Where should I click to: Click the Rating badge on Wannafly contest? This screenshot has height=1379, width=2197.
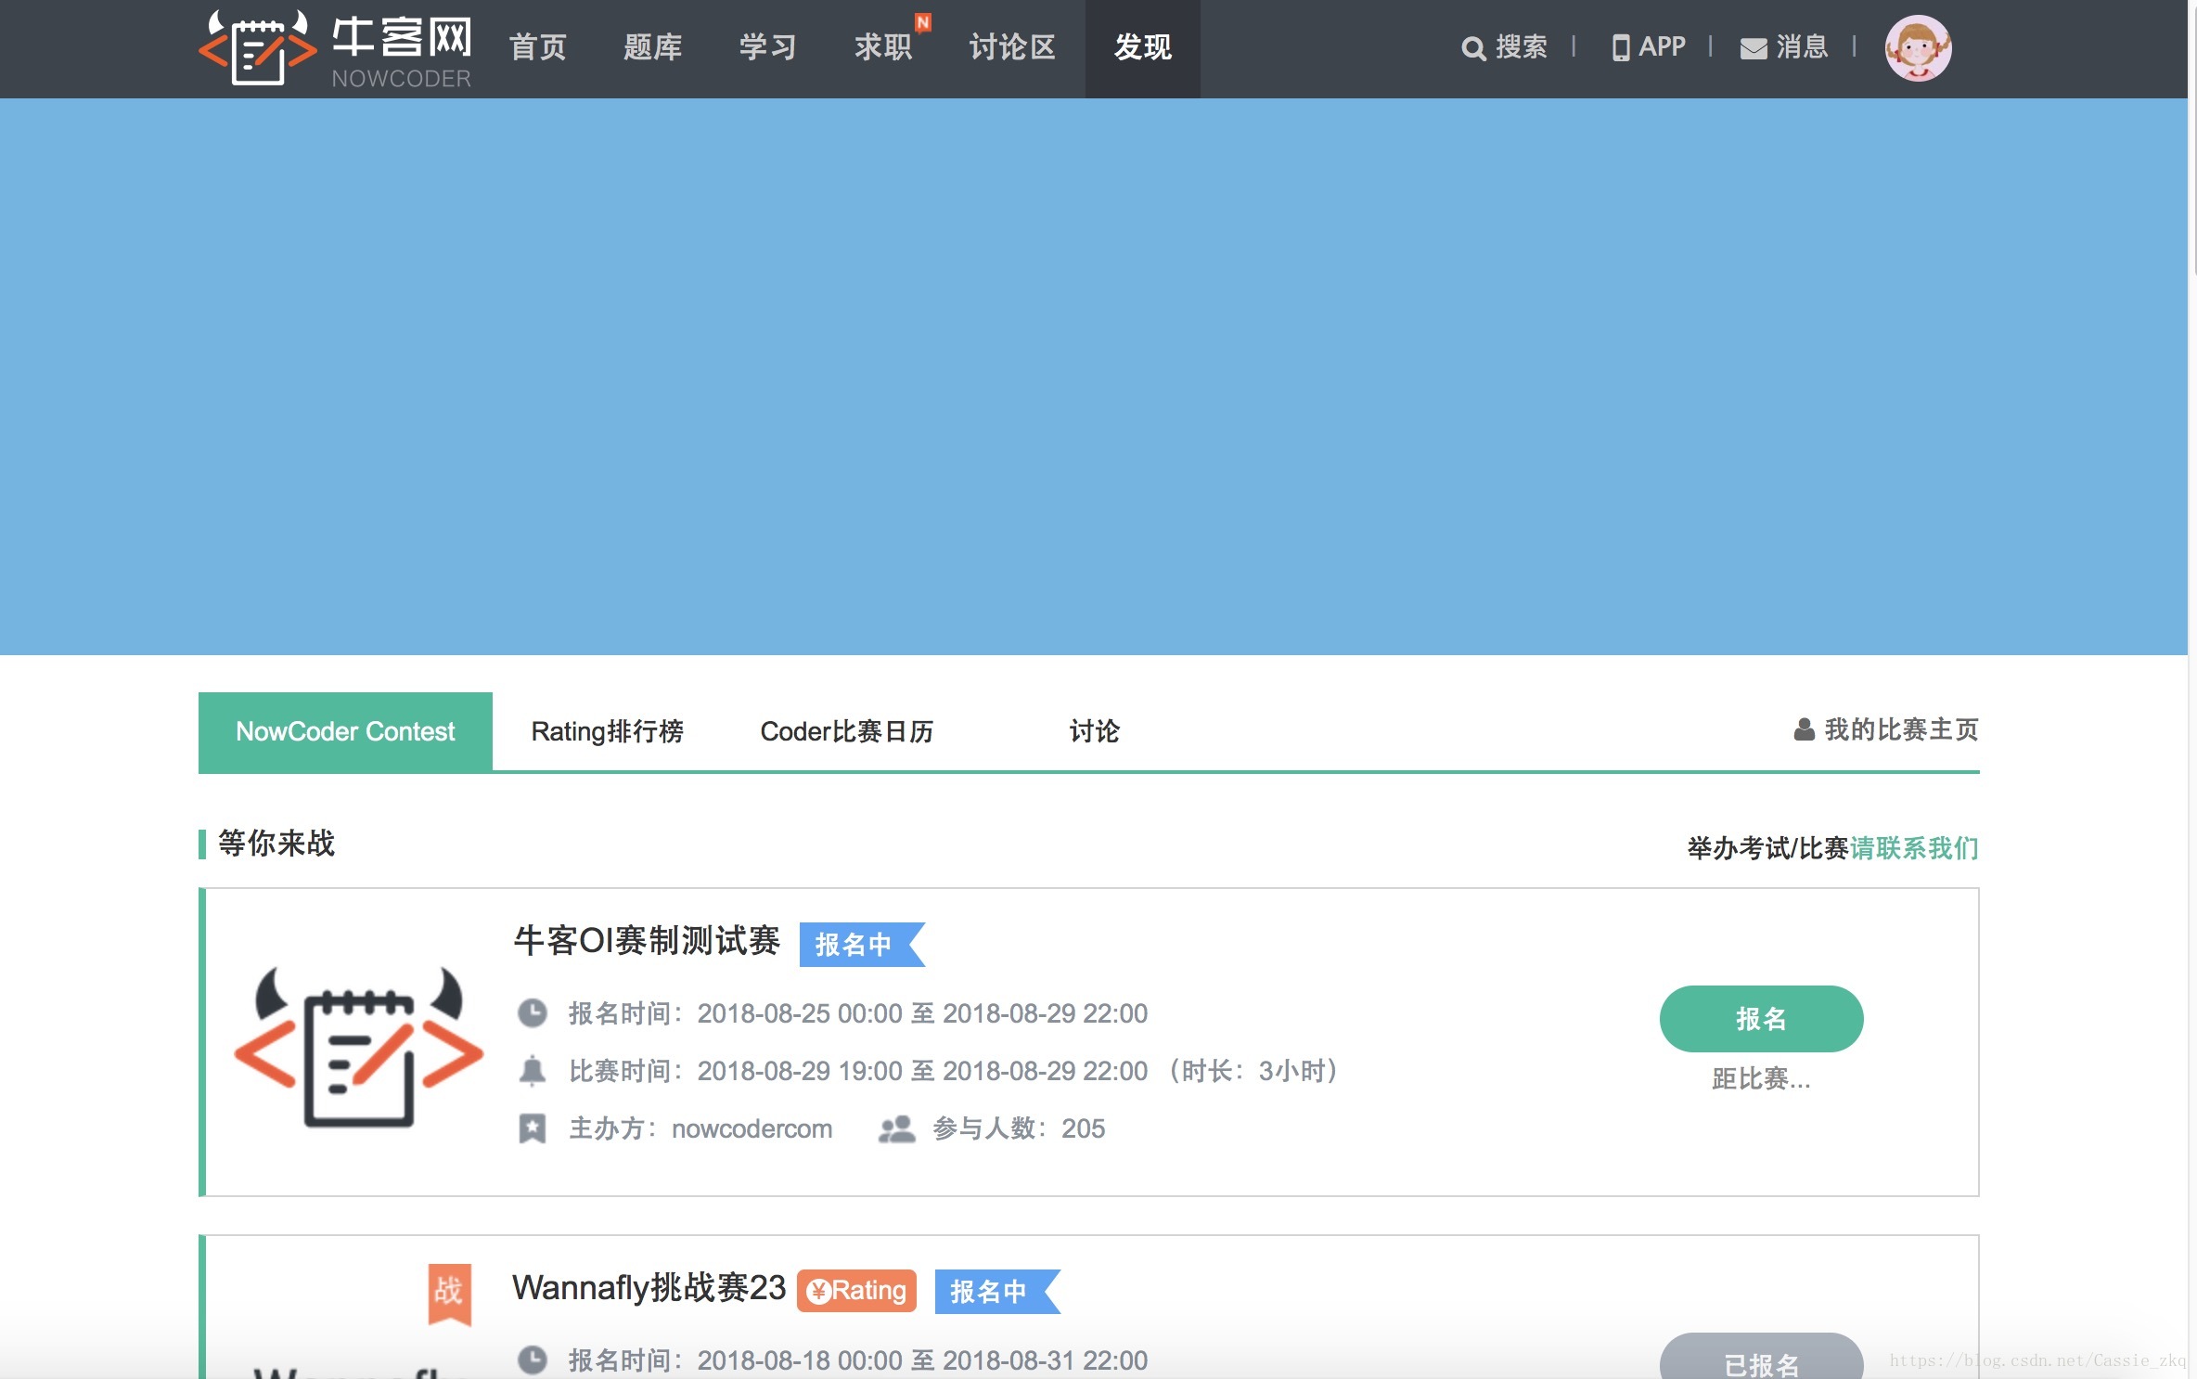856,1291
